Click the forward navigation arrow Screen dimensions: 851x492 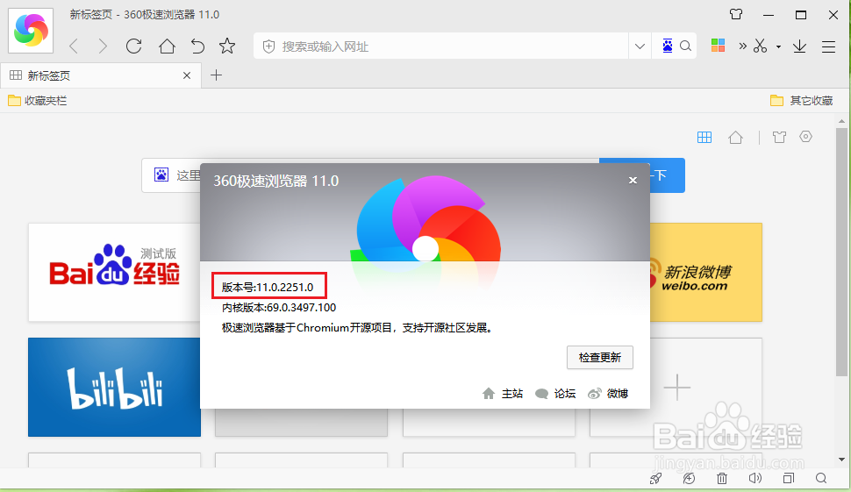pos(102,46)
